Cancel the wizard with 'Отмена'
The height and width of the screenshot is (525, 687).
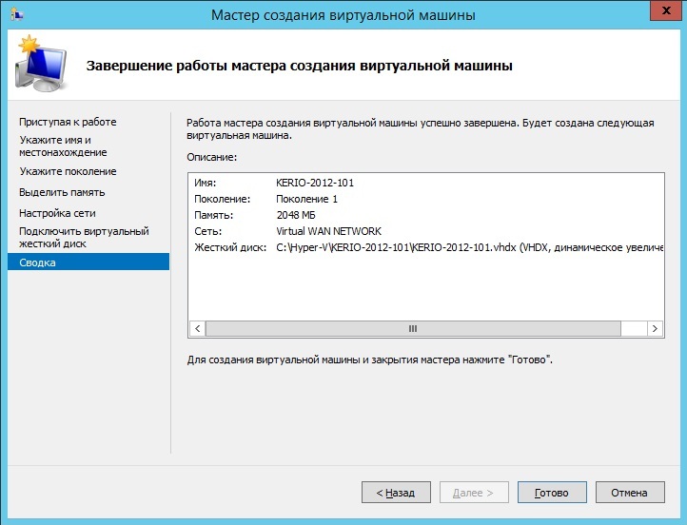tap(629, 493)
